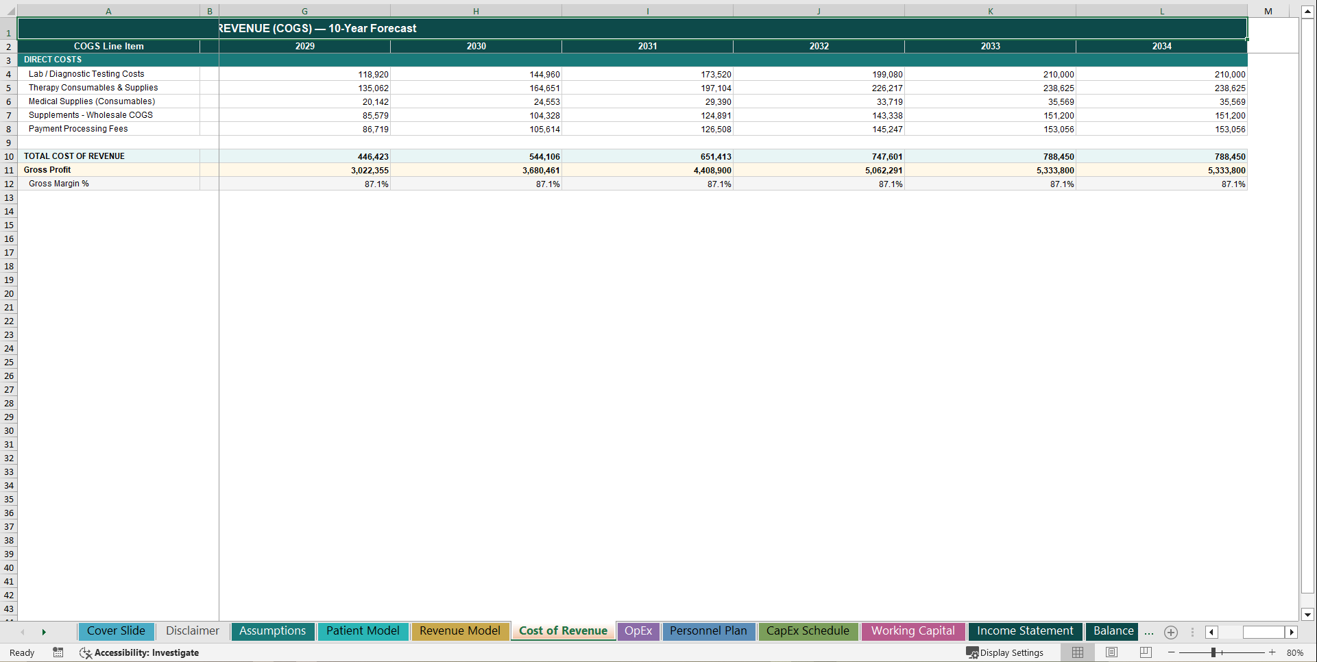
Task: Open the Working Capital sheet
Action: [913, 631]
